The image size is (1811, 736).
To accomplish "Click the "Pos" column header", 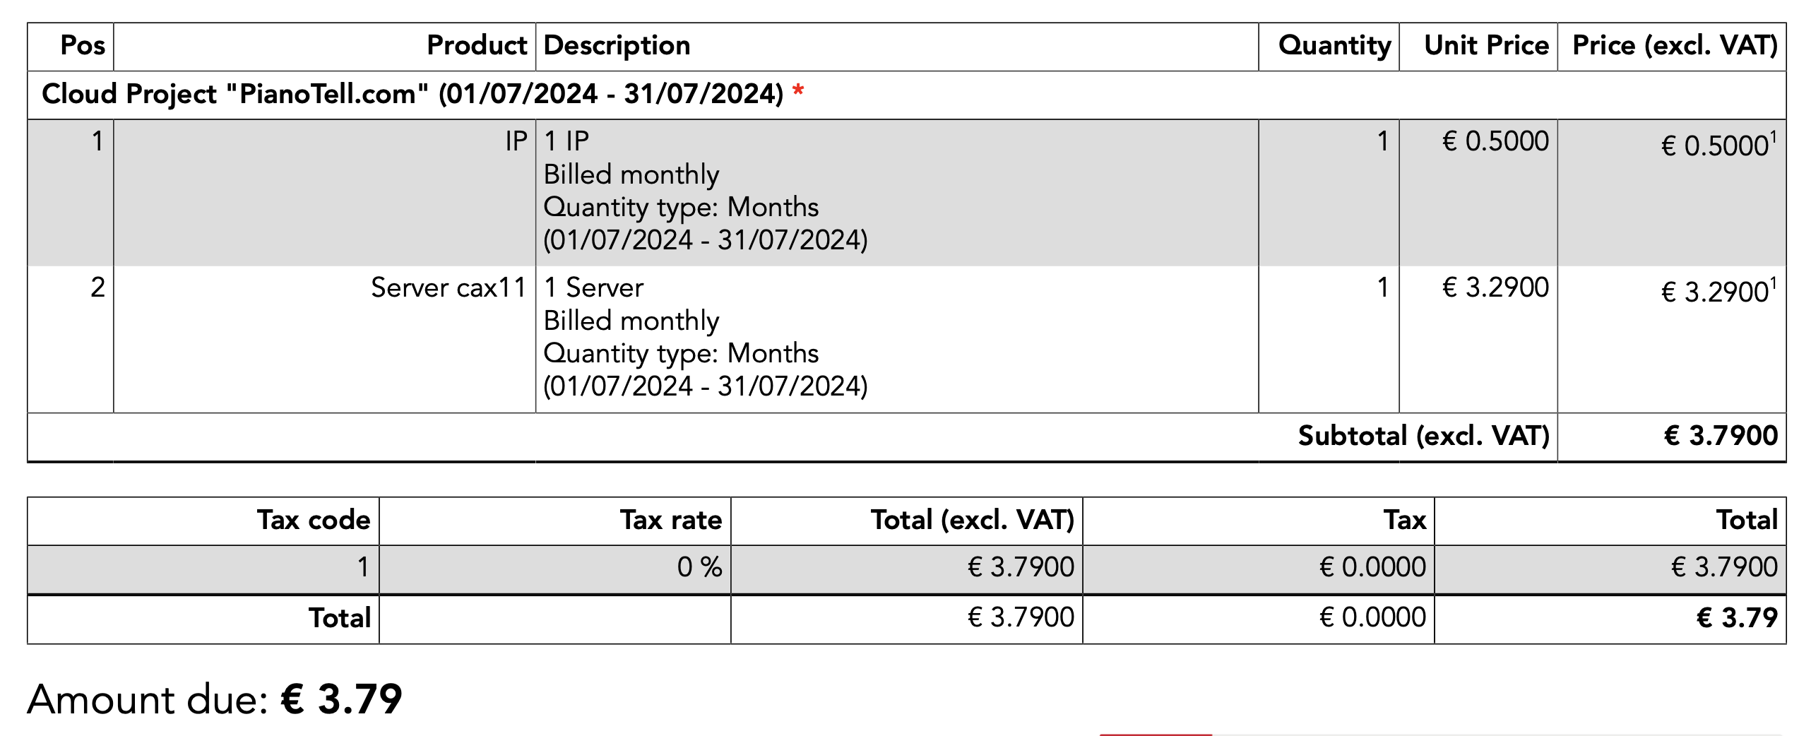I will [83, 46].
